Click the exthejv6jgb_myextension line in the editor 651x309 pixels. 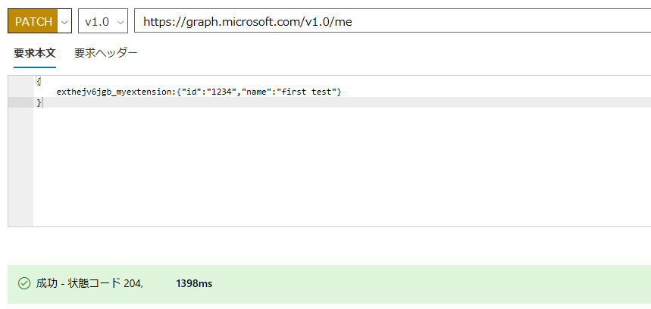pyautogui.click(x=199, y=92)
